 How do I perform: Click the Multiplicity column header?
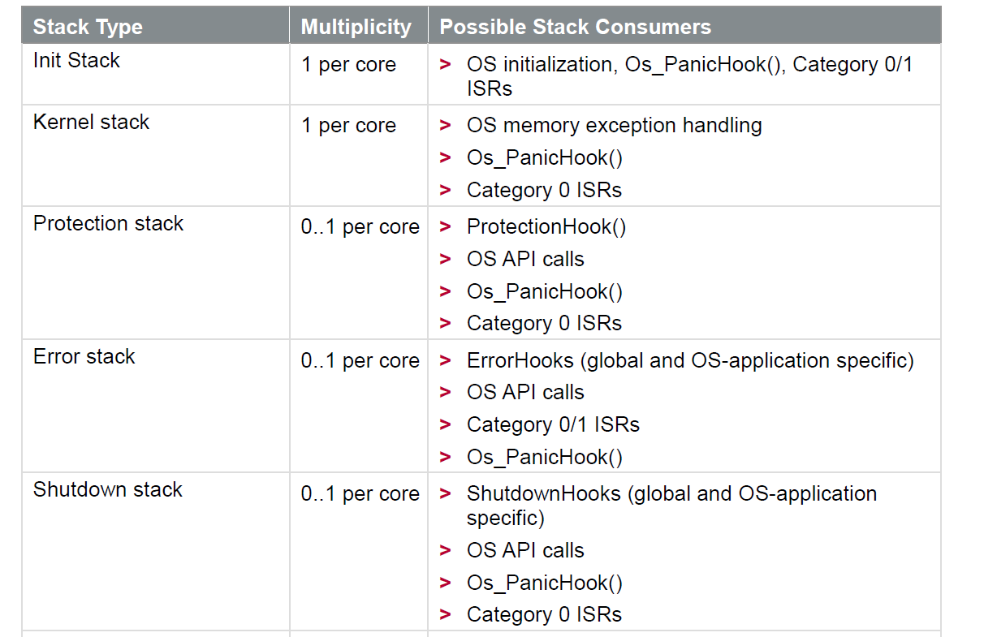click(x=356, y=27)
